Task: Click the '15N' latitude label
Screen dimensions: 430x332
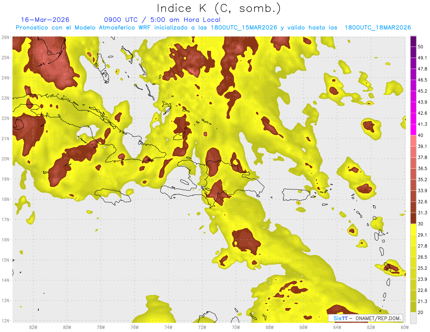Action: tap(5, 260)
